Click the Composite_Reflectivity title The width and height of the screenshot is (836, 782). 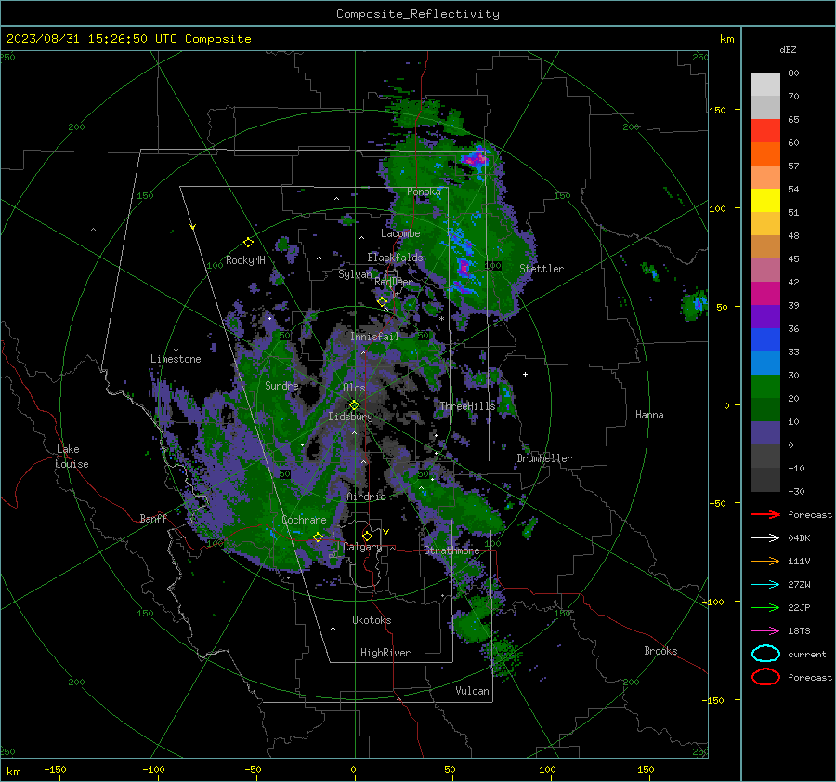click(x=417, y=14)
